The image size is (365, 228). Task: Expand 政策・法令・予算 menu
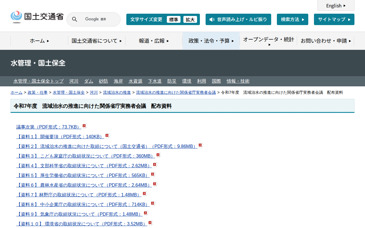(211, 41)
